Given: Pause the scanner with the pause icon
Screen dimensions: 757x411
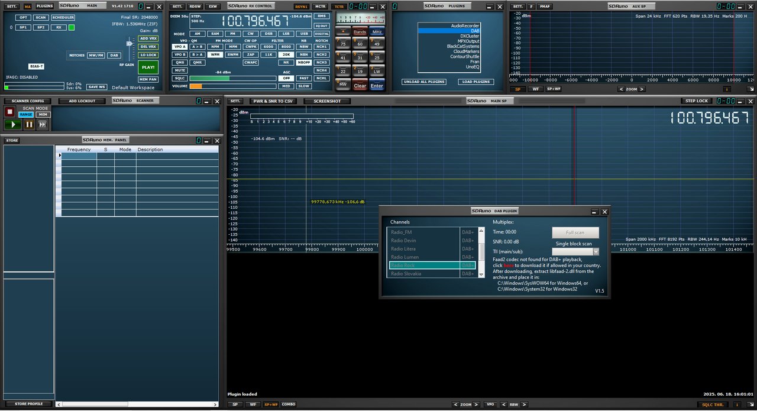Looking at the screenshot, I should coord(29,124).
